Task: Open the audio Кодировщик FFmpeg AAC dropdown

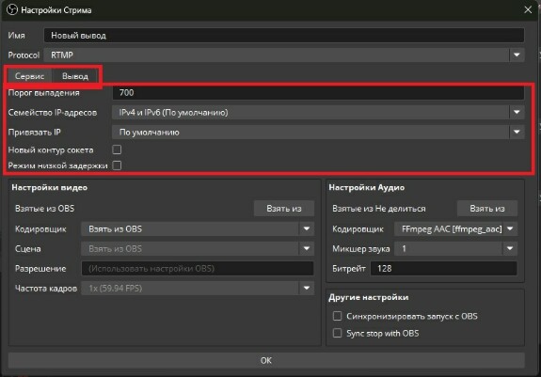Action: (455, 228)
